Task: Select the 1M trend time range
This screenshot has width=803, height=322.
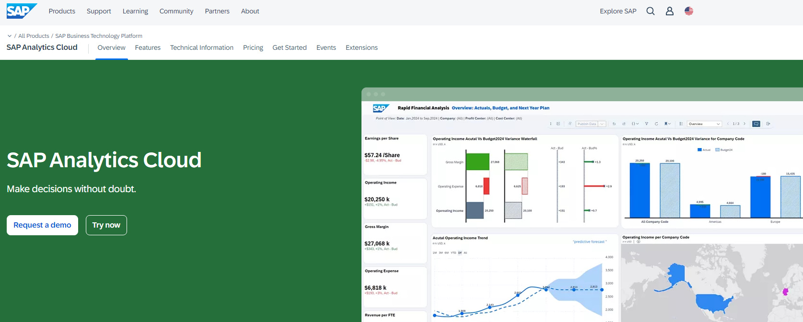Action: [435, 253]
